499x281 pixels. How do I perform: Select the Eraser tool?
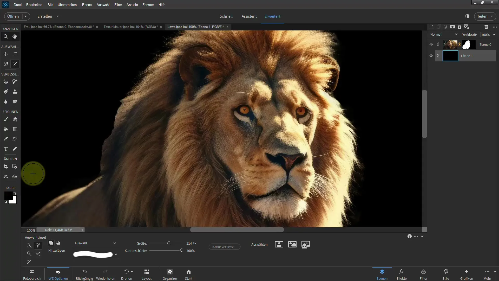click(15, 119)
